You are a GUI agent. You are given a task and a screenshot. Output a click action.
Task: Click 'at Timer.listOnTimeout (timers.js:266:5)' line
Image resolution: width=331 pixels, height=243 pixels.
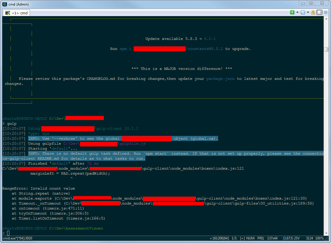pos(58,218)
